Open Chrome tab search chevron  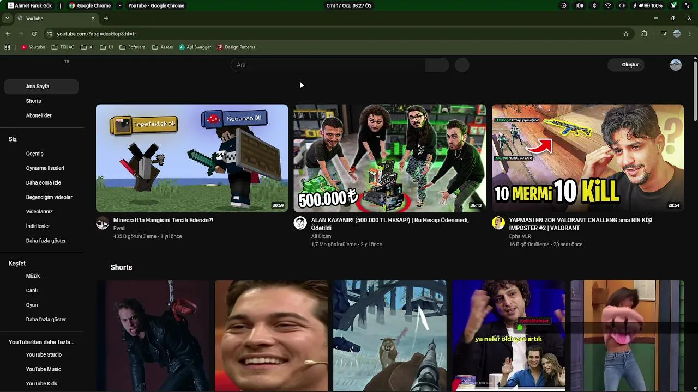7,19
